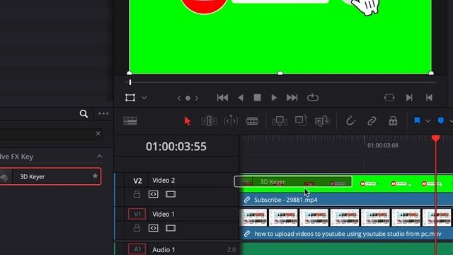Add a blue Flag to clip

click(417, 120)
